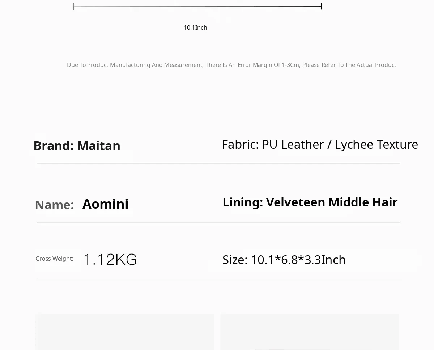Click the Lining: Velveteen Middle Hair text
Image resolution: width=434 pixels, height=350 pixels.
[x=310, y=202]
